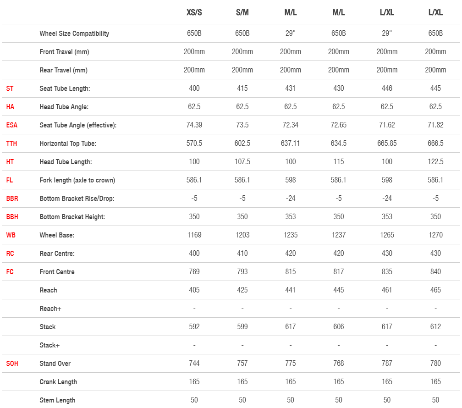Click the Wheel Size Compatibility row label

(x=74, y=33)
